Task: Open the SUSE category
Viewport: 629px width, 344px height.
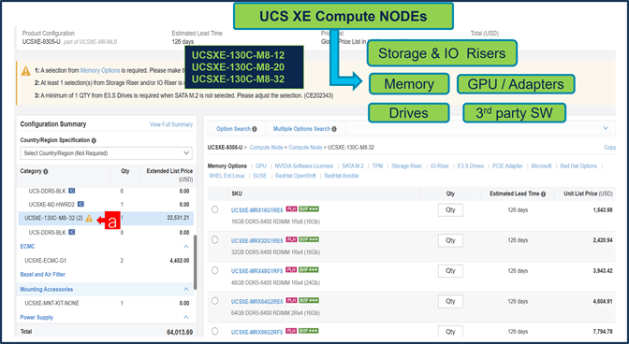Action: click(260, 176)
